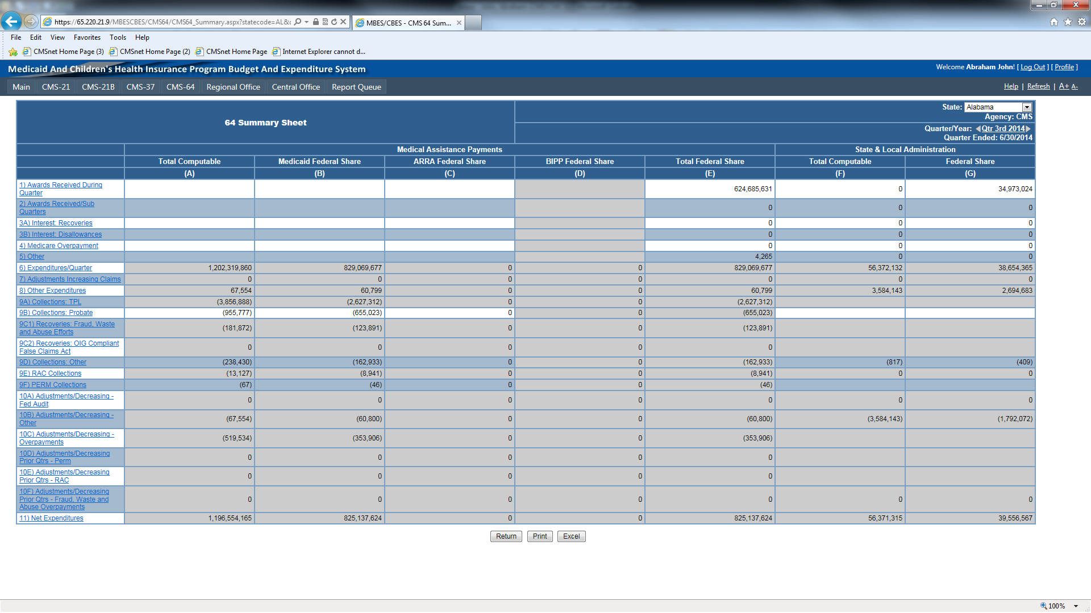Open the State dropdown showing Alabama

(x=1027, y=107)
